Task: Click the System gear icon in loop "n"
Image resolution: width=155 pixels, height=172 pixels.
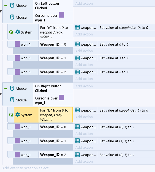Action: [18, 32]
